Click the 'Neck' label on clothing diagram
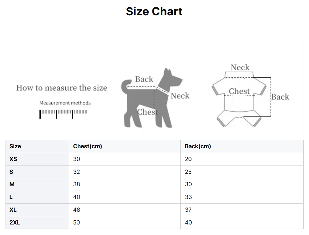The width and height of the screenshot is (309, 235). click(x=240, y=68)
